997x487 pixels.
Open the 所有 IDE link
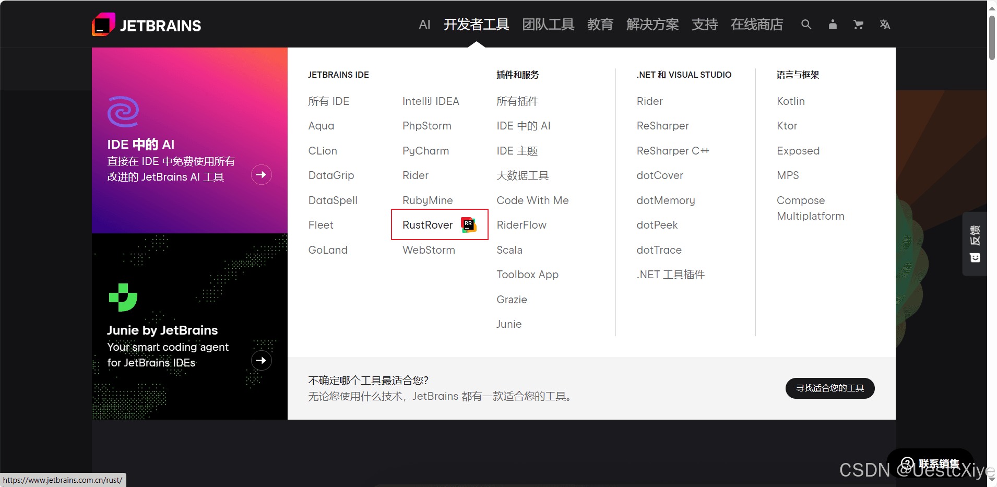coord(329,101)
